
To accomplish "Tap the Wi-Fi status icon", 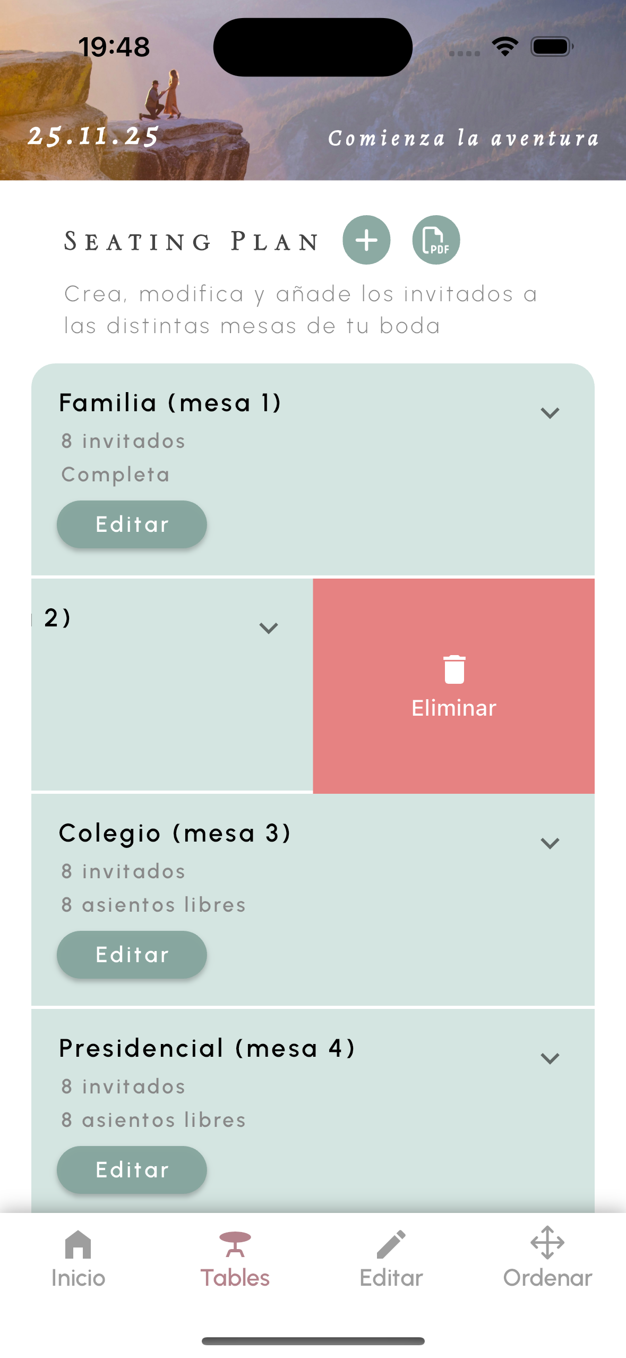I will [505, 47].
